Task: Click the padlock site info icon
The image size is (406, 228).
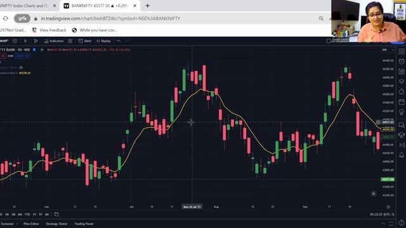Action: pos(36,18)
